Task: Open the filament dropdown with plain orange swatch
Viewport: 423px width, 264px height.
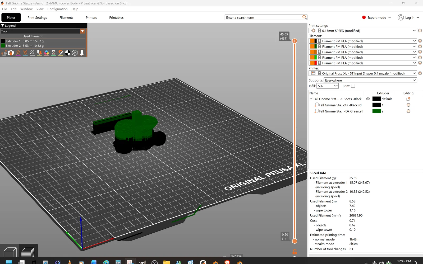Action: click(x=363, y=52)
